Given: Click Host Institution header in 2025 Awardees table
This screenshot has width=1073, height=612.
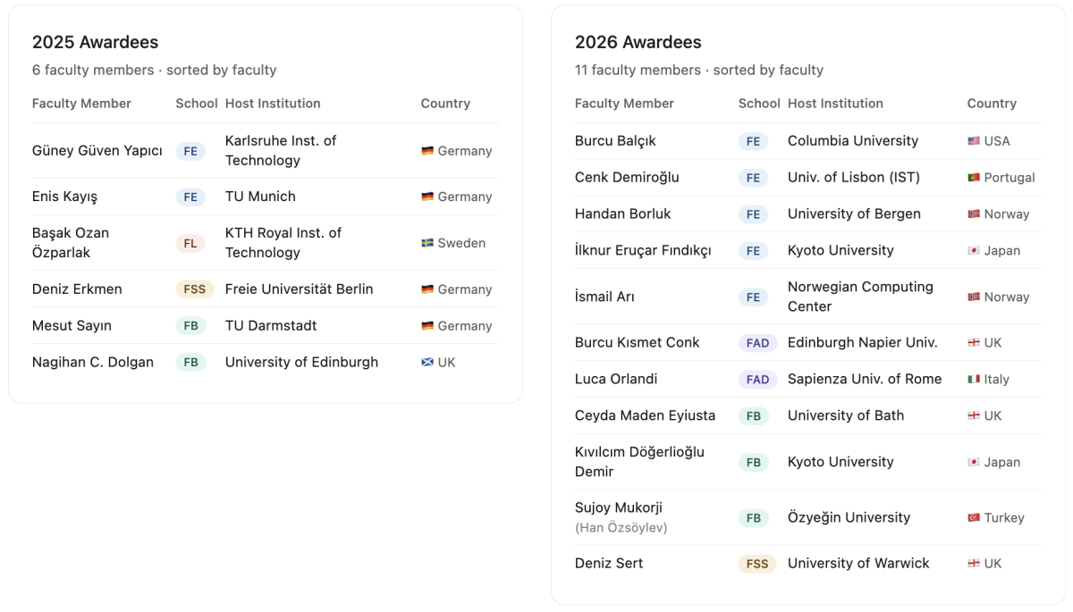Looking at the screenshot, I should (273, 104).
